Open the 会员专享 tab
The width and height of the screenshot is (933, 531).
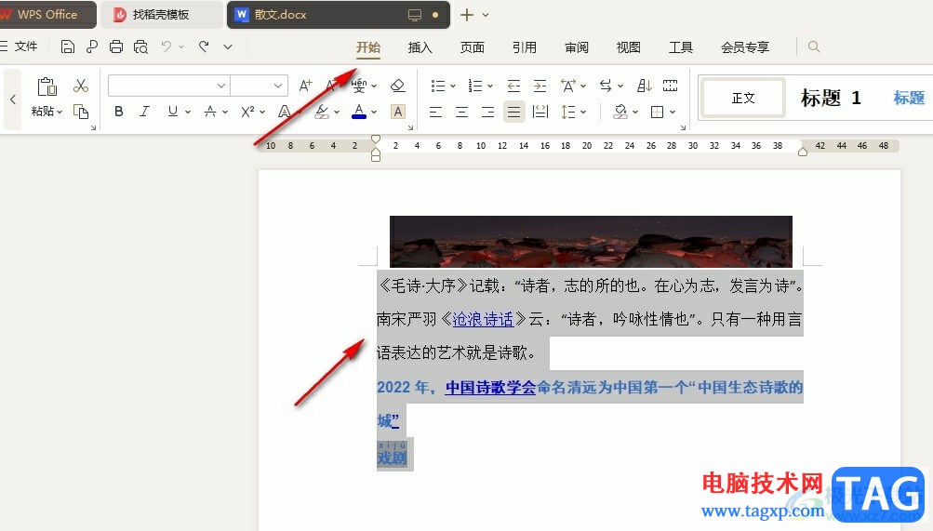745,47
